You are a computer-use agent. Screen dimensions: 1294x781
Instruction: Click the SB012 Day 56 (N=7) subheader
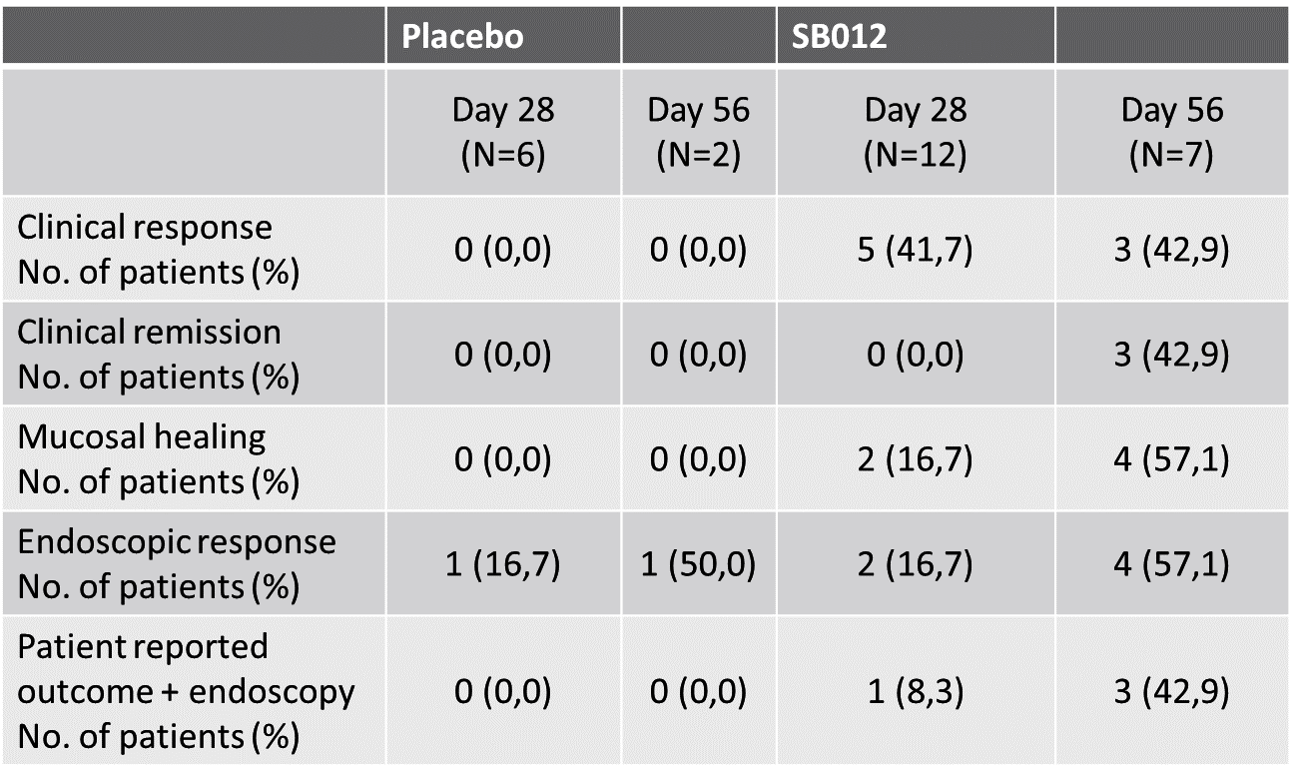pyautogui.click(x=1172, y=133)
